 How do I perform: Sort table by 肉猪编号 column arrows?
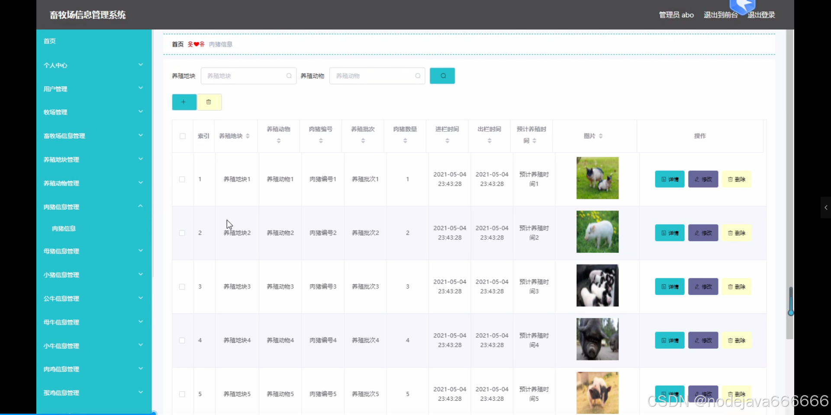pos(321,140)
